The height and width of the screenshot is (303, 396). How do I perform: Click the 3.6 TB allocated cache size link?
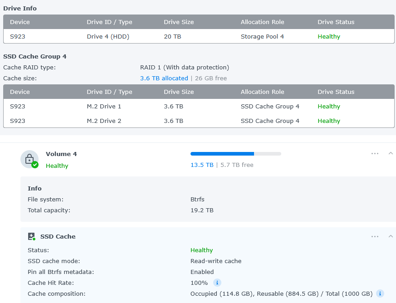pyautogui.click(x=164, y=78)
